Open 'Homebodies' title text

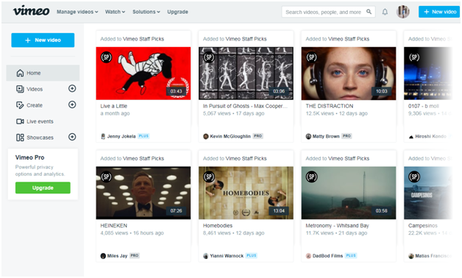218,226
